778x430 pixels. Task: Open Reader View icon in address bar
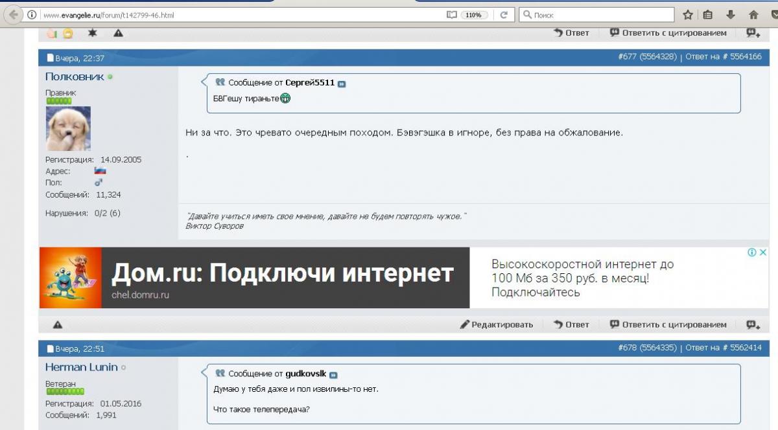point(451,15)
